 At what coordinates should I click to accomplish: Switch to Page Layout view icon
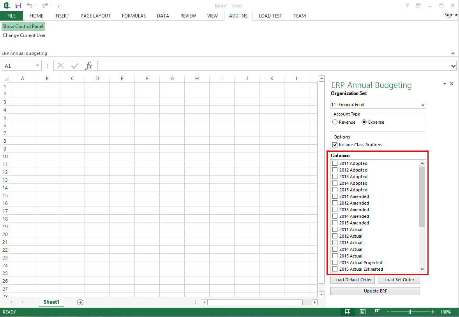363,312
